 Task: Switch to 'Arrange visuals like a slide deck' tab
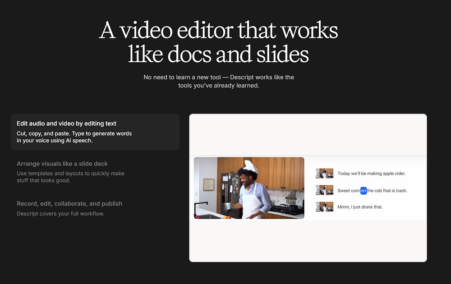(62, 164)
